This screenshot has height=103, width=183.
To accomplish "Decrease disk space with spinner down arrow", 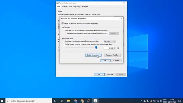I will click(x=114, y=49).
